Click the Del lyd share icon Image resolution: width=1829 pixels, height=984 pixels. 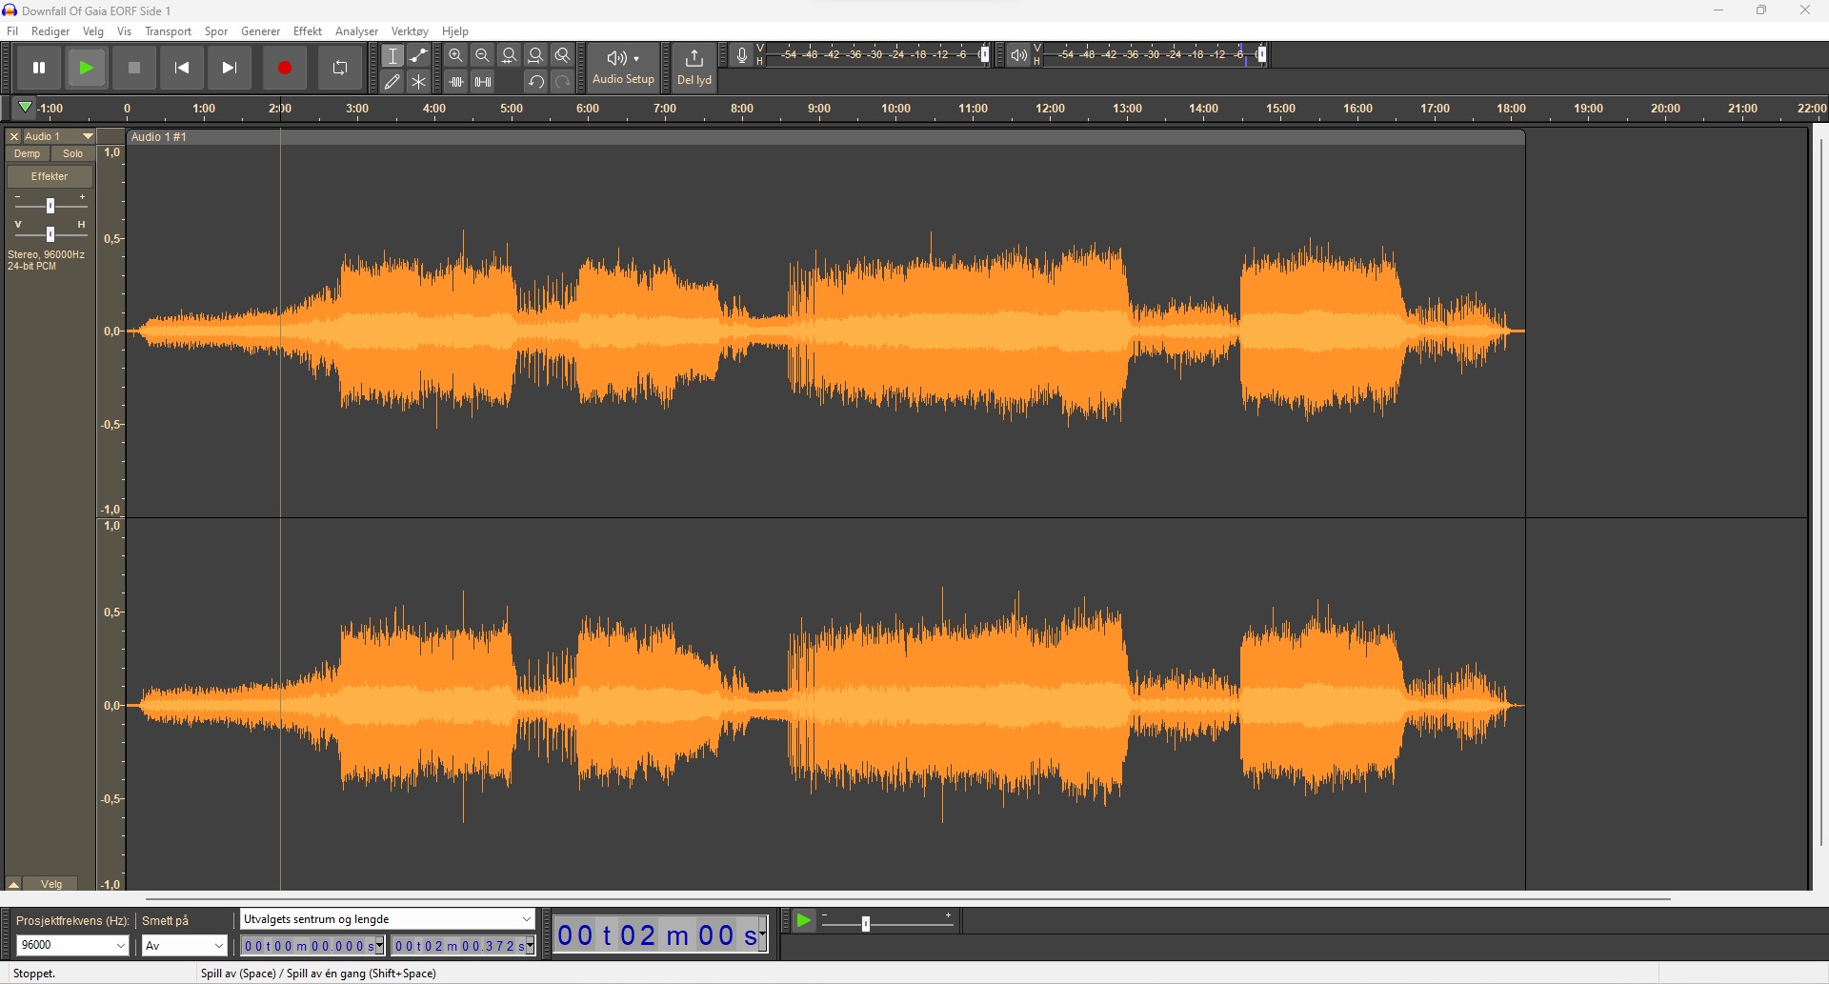tap(694, 67)
